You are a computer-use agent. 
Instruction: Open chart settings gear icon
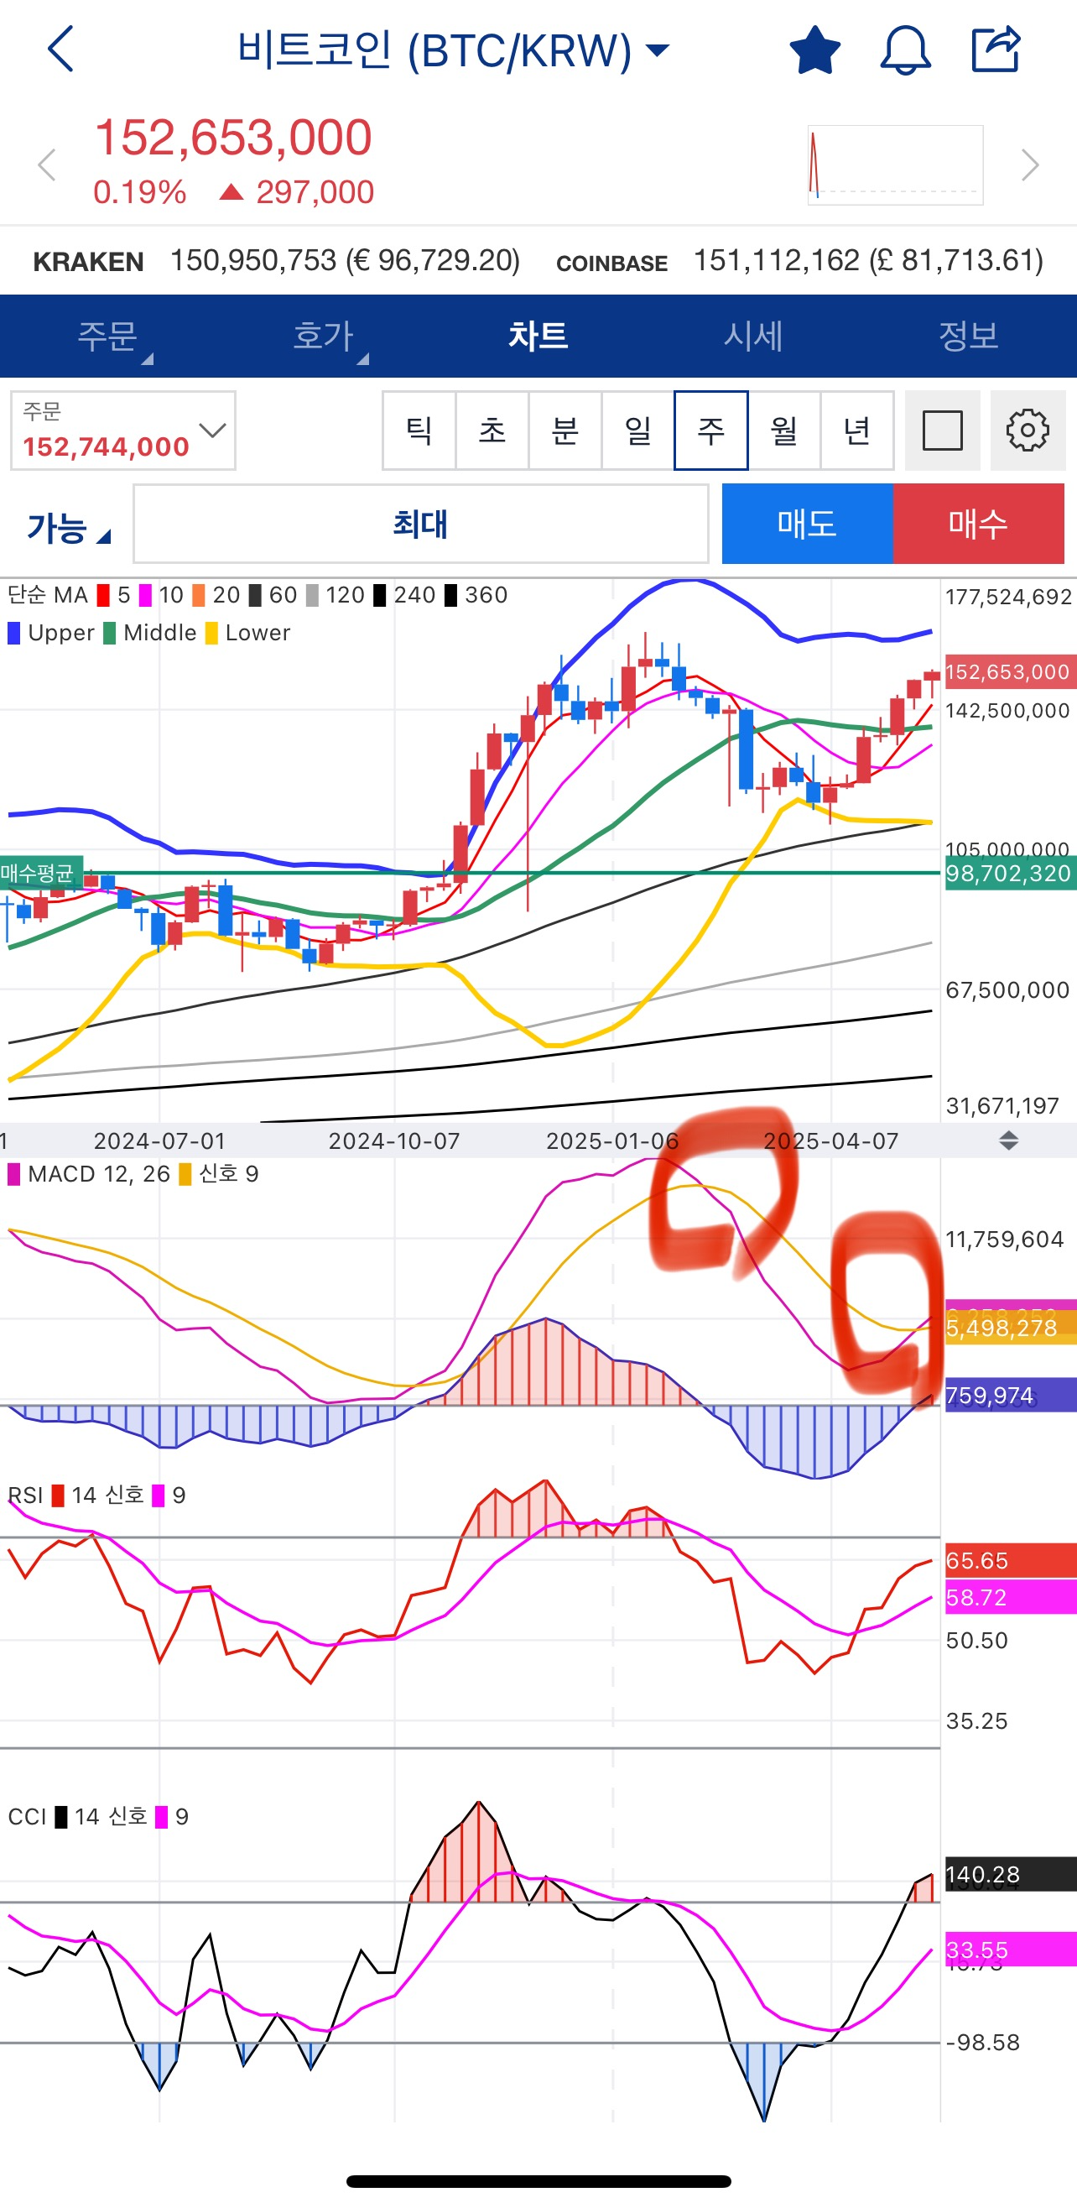coord(1028,431)
